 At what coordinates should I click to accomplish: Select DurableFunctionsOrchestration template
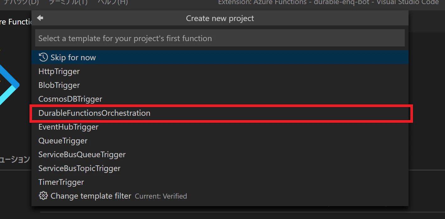pos(220,113)
